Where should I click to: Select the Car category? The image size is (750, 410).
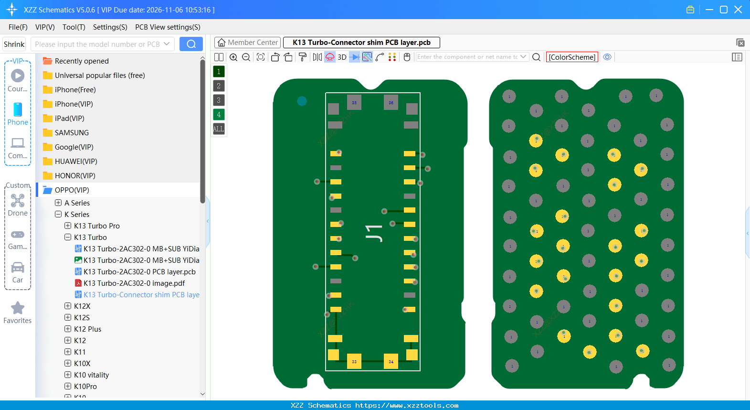18,272
